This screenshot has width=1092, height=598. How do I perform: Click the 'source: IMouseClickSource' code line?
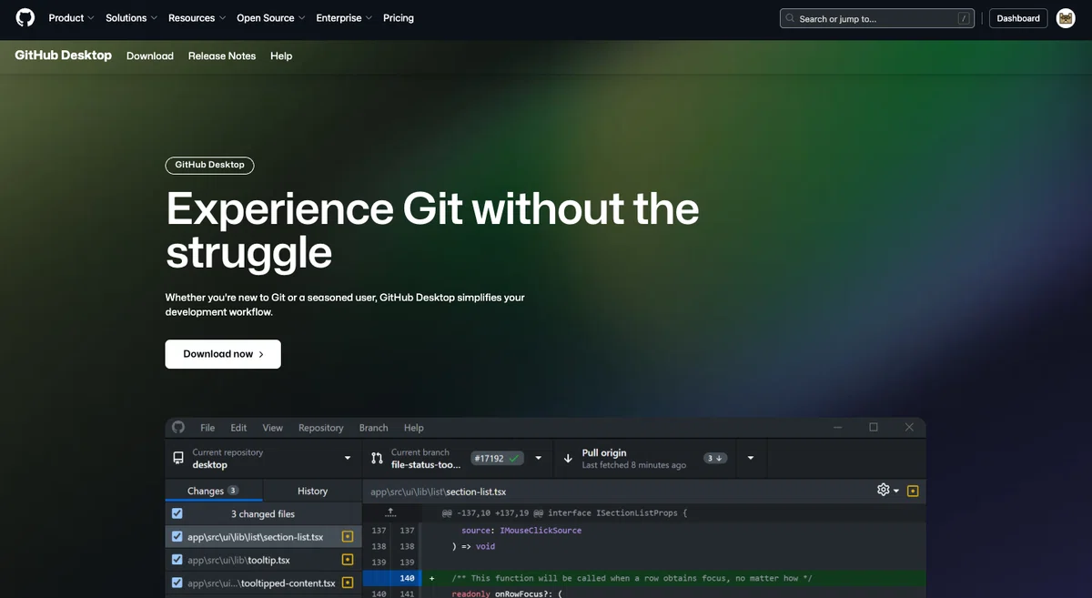[x=521, y=530]
